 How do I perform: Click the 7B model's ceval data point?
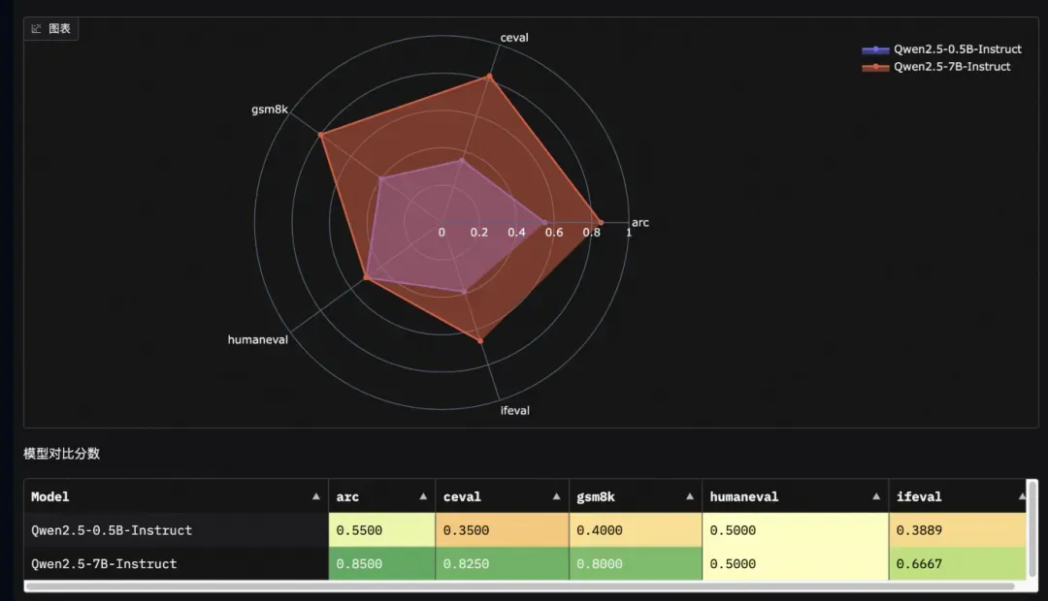coord(489,77)
